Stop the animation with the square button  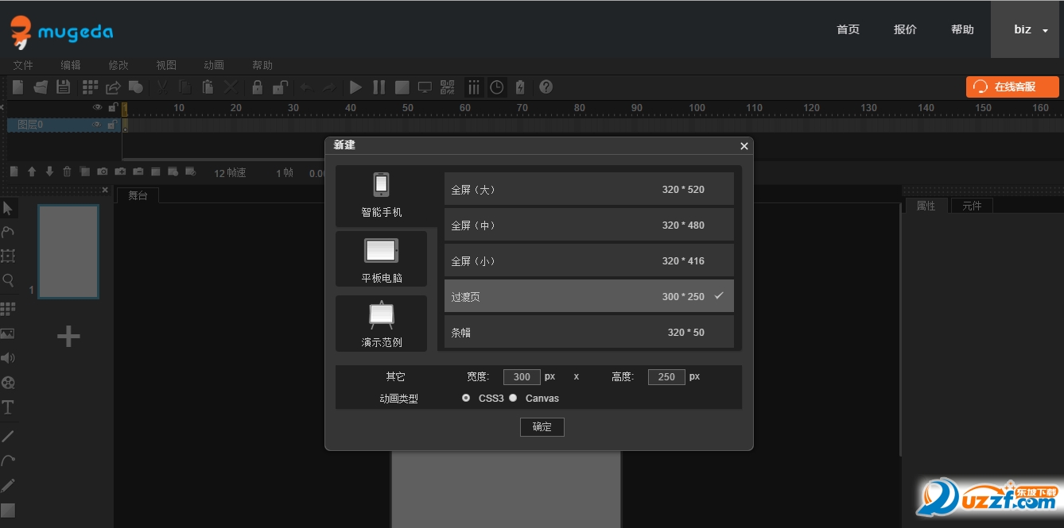(x=402, y=87)
